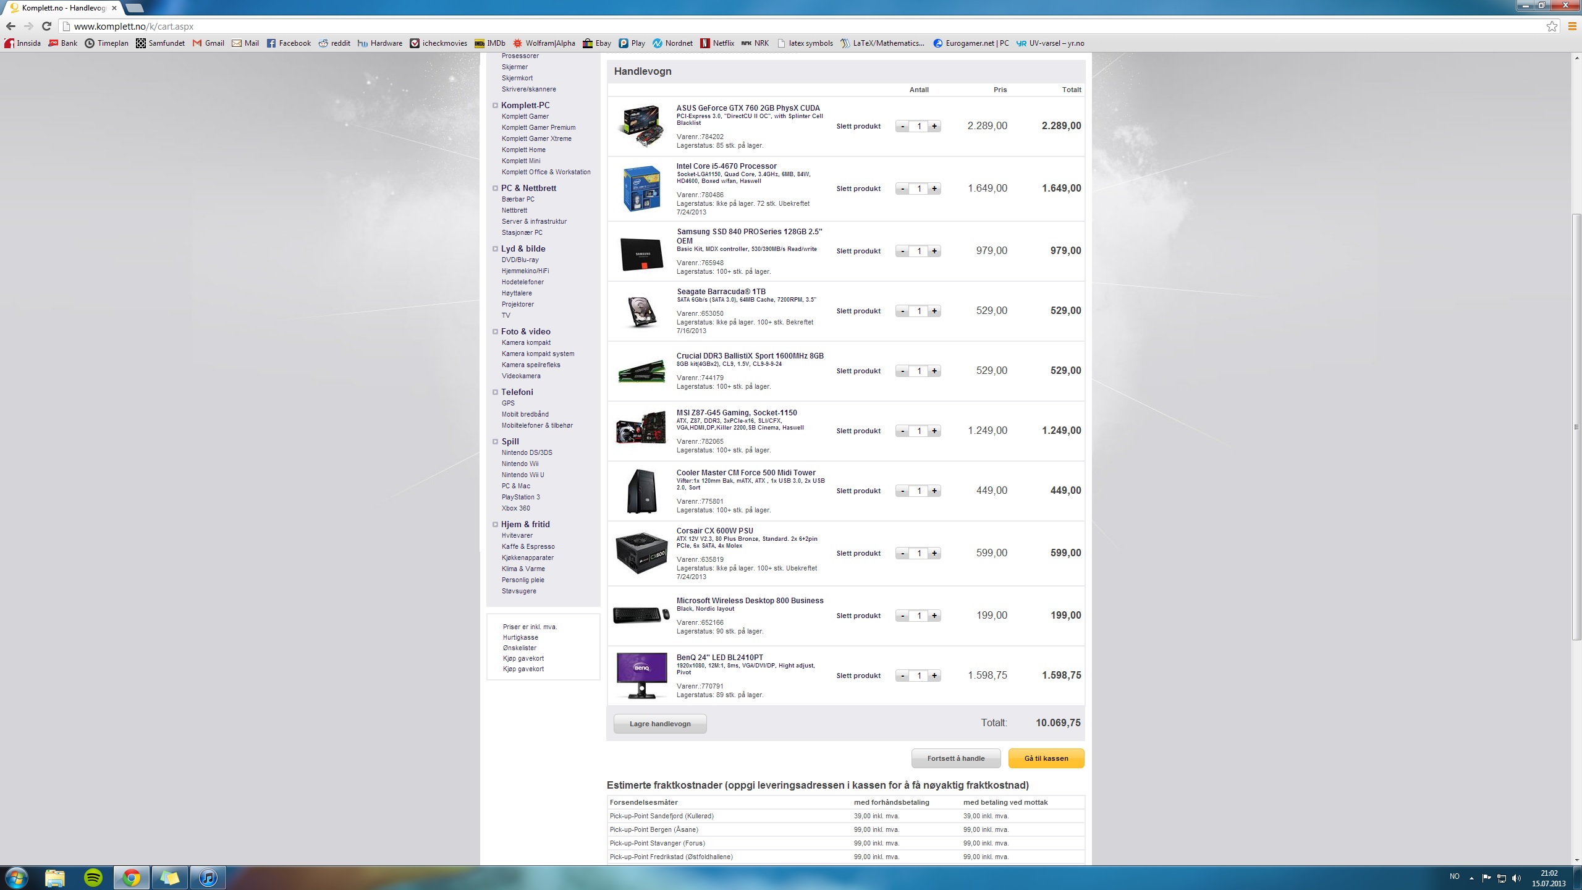
Task: Open Hodetelefoner category
Action: point(523,282)
